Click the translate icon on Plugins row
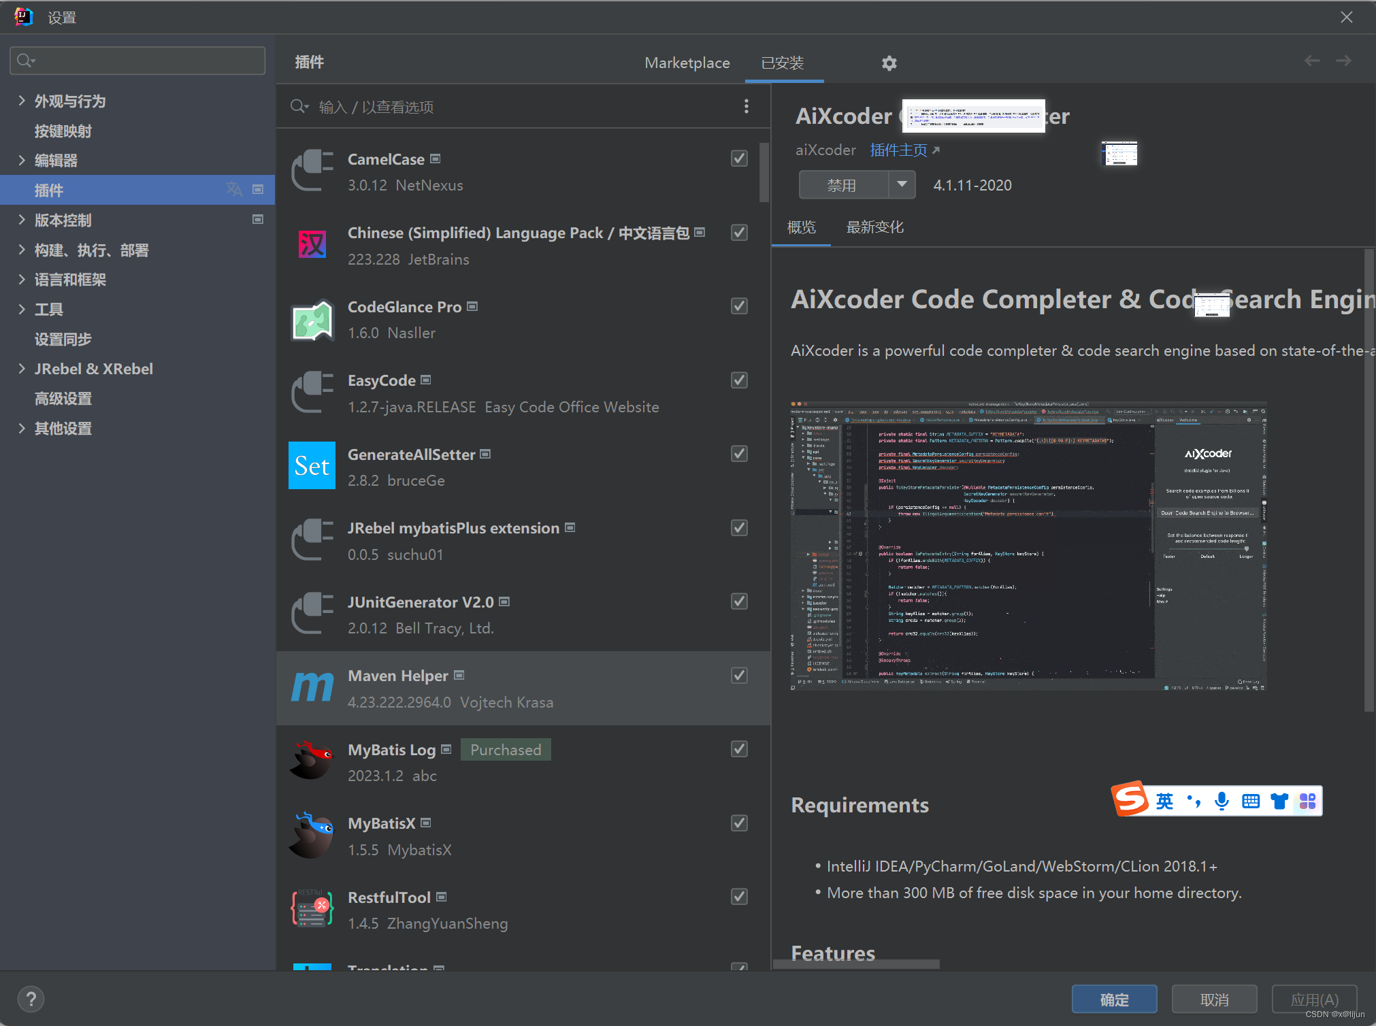1376x1026 pixels. coord(234,189)
